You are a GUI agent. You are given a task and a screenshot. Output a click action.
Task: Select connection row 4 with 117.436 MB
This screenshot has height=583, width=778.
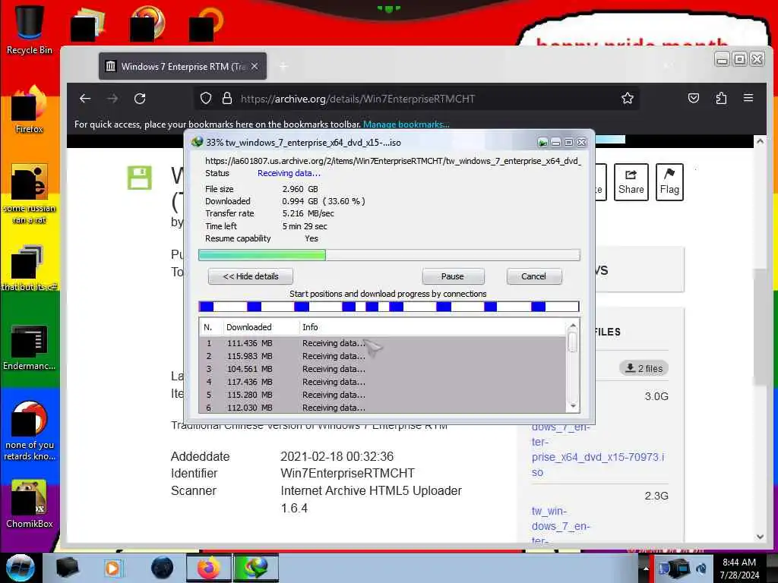383,382
